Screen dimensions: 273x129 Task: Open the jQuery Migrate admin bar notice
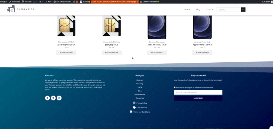(x=115, y=2)
